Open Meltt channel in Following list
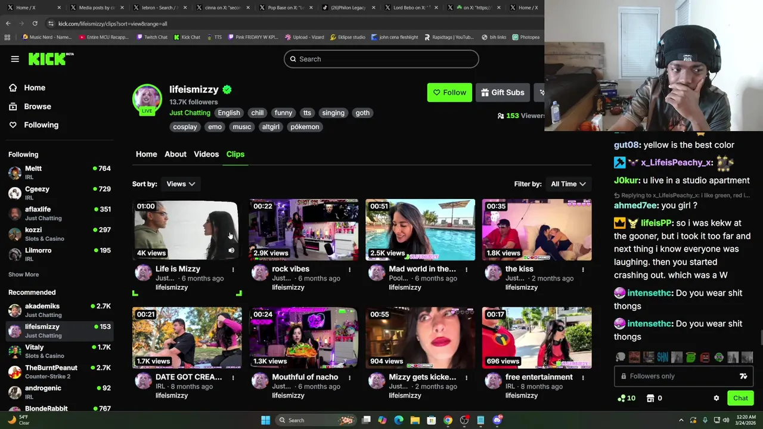 point(60,173)
